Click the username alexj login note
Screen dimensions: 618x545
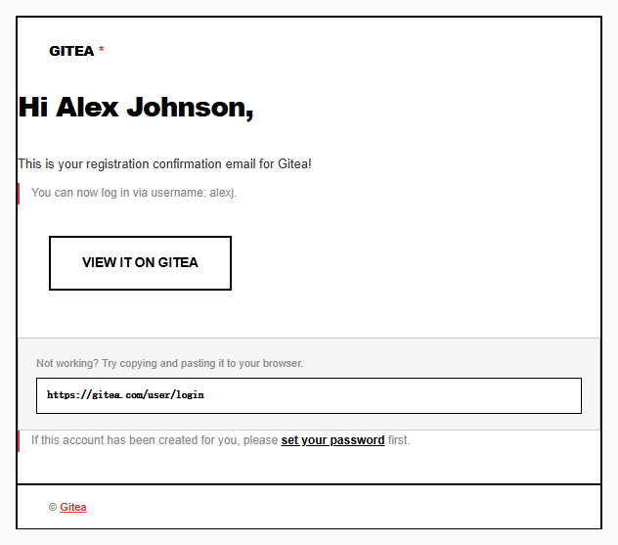coord(134,193)
